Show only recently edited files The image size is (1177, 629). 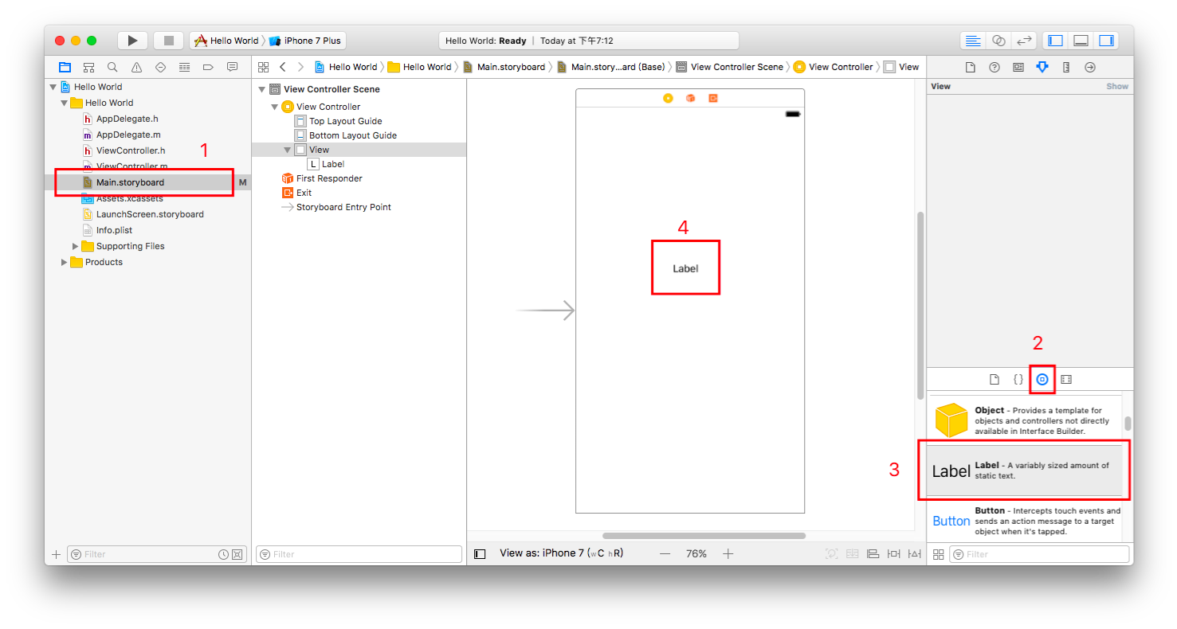[224, 554]
